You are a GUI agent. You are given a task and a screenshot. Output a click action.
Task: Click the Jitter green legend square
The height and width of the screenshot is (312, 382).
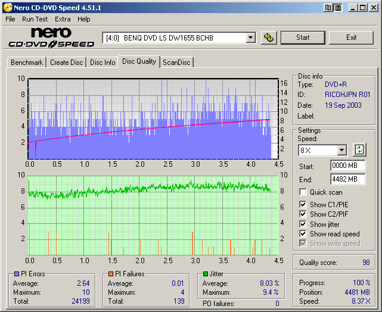pyautogui.click(x=206, y=274)
